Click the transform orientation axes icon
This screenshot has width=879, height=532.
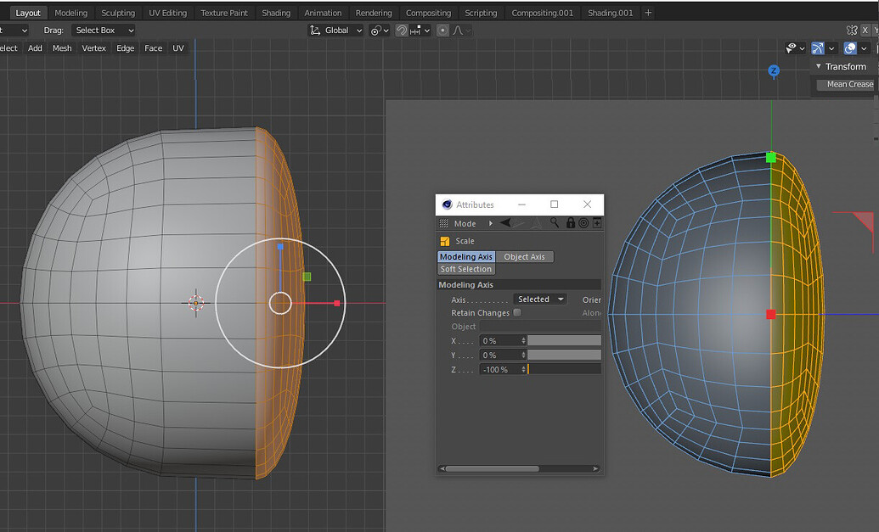315,31
